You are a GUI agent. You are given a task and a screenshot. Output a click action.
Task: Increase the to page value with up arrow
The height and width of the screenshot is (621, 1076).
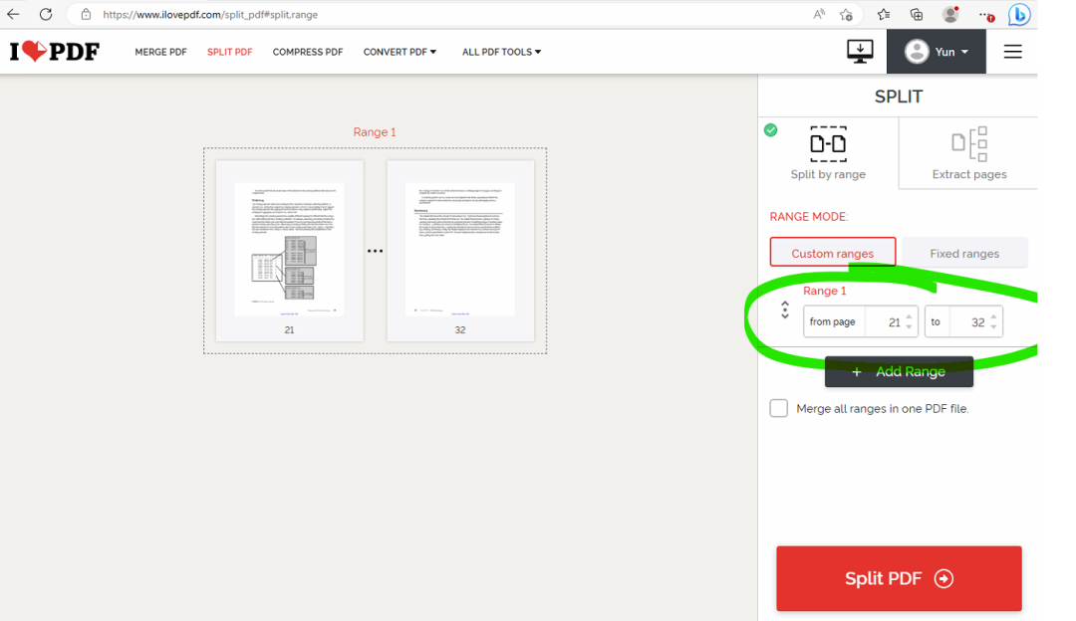[x=993, y=316]
